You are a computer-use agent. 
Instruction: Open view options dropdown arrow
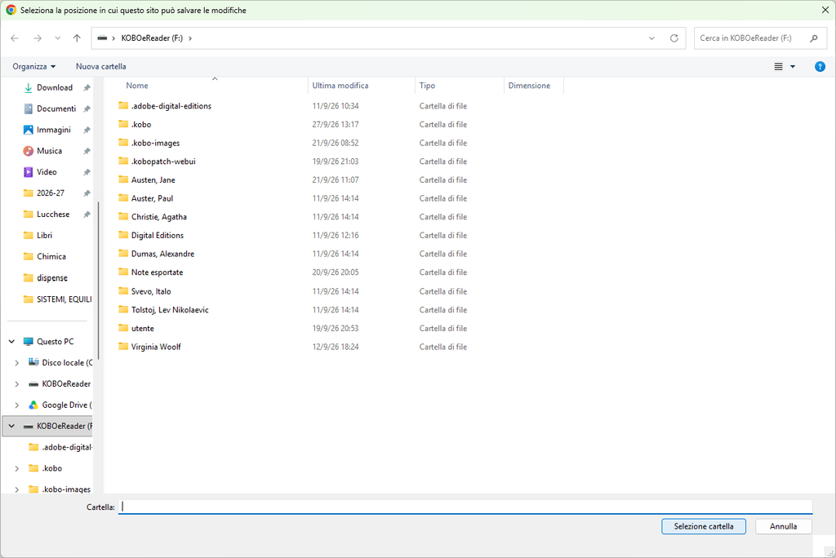(793, 67)
